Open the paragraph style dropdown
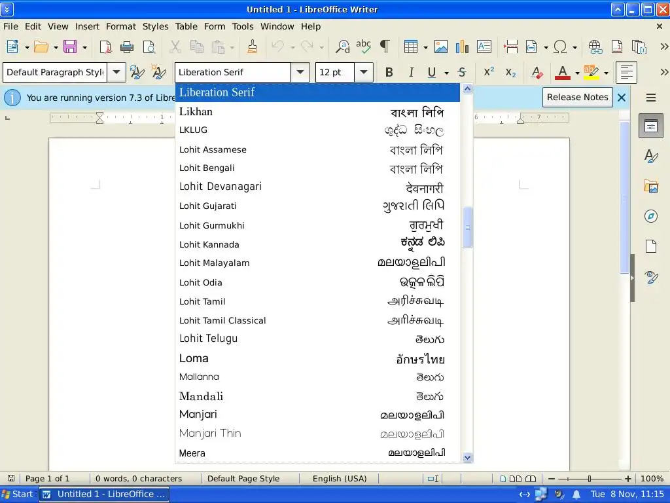670x503 pixels. pos(116,72)
